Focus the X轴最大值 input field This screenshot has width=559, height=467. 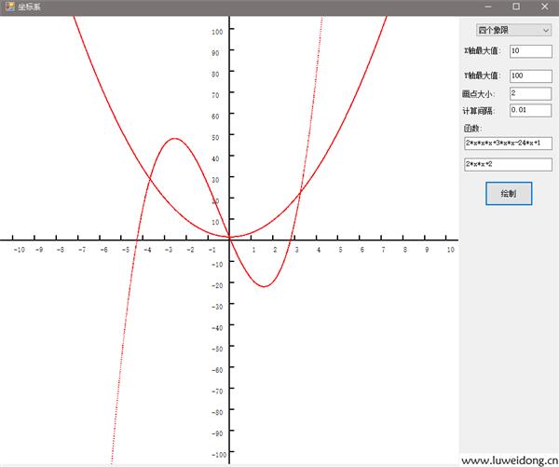pos(530,51)
